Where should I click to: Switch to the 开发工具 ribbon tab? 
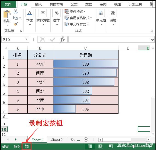tap(135, 4)
